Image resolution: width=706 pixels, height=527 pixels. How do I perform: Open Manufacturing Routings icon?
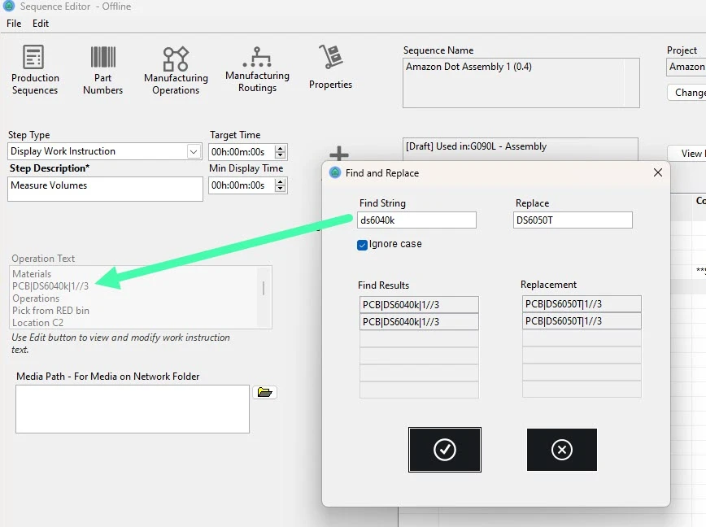[257, 59]
